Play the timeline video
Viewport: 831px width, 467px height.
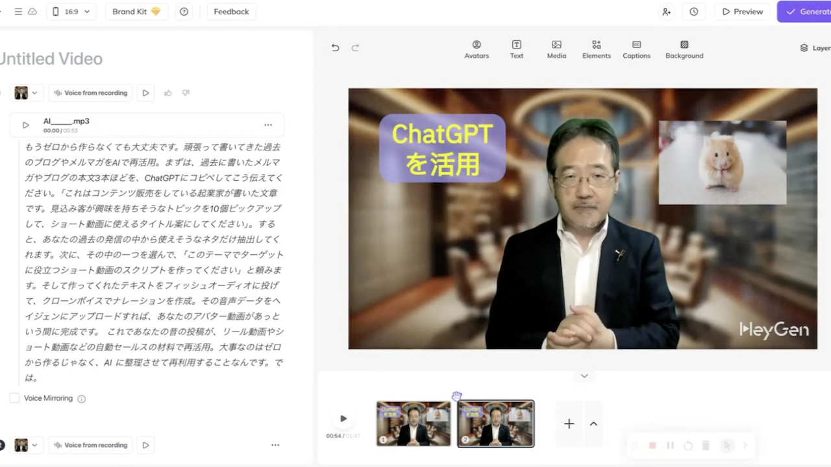(x=343, y=418)
